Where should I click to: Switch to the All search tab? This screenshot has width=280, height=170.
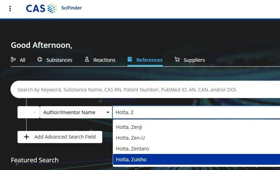[x=18, y=60]
